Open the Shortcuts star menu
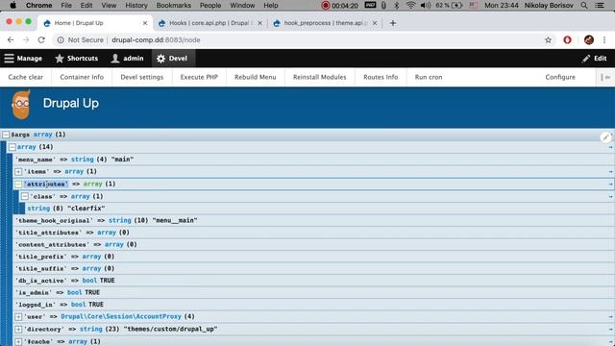The width and height of the screenshot is (615, 346). pyautogui.click(x=77, y=59)
